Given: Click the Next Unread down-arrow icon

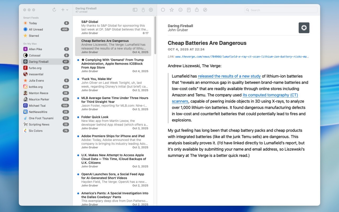Looking at the screenshot, I should [180, 10].
